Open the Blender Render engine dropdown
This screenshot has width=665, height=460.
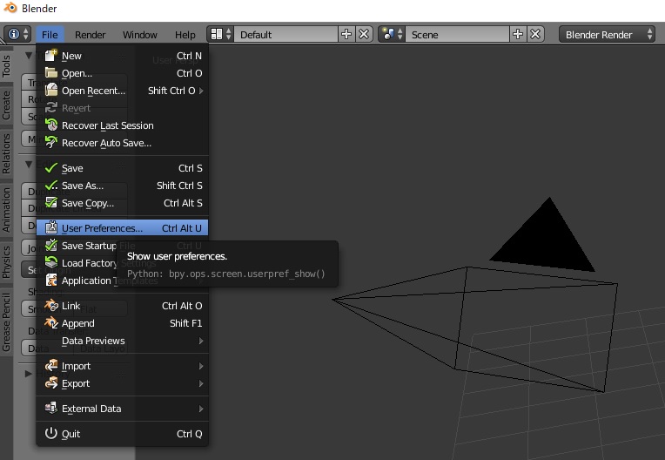[607, 34]
